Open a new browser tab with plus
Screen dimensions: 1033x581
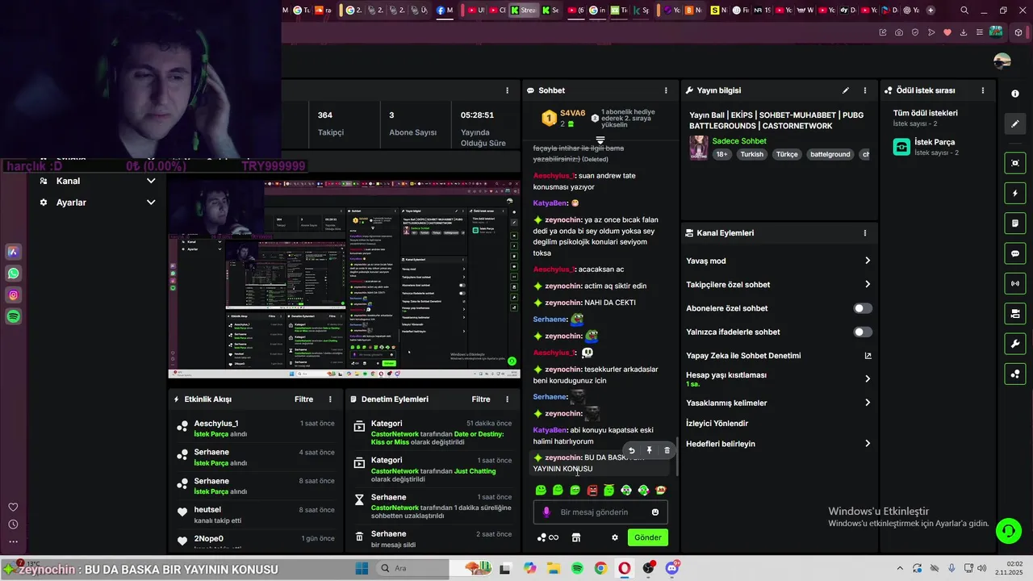click(x=931, y=10)
